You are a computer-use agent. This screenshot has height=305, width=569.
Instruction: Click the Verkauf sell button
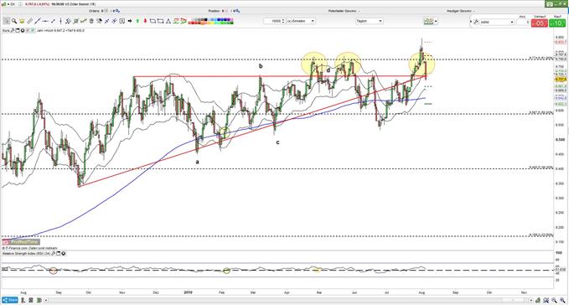tap(539, 23)
